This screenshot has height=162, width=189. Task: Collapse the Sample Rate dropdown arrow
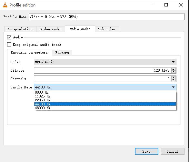173,87
